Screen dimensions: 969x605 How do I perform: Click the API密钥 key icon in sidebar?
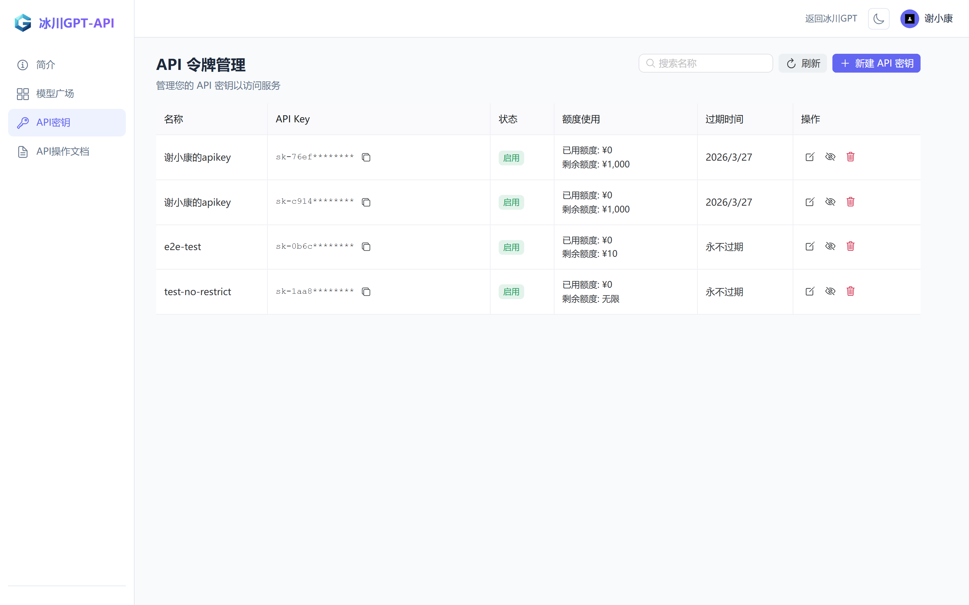[x=23, y=122]
